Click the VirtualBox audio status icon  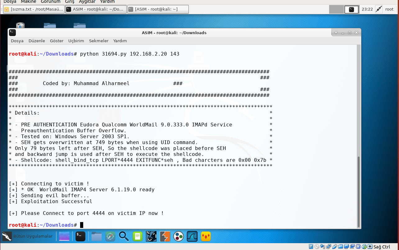click(323, 247)
